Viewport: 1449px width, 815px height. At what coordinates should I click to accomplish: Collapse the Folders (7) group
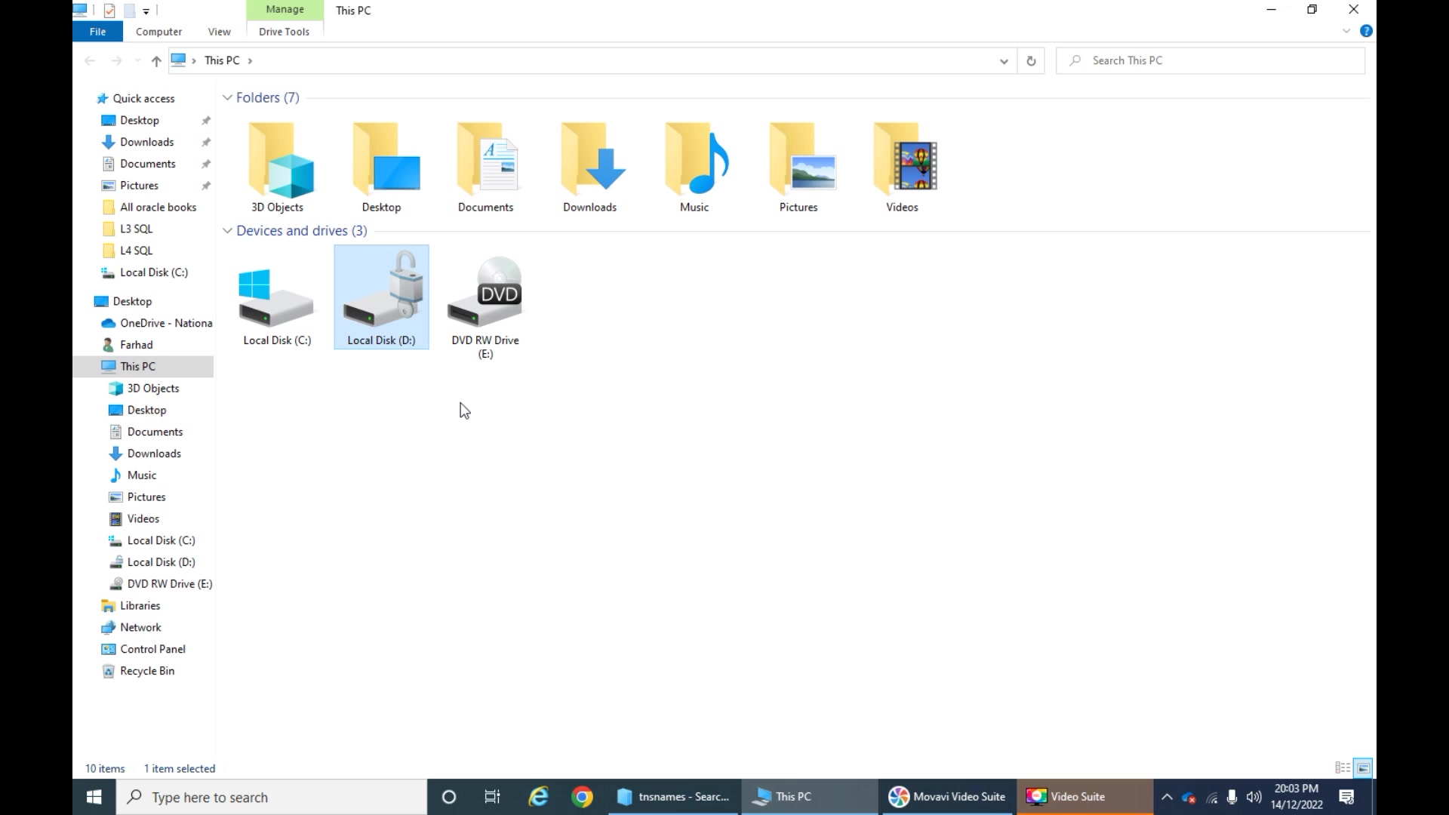tap(227, 98)
